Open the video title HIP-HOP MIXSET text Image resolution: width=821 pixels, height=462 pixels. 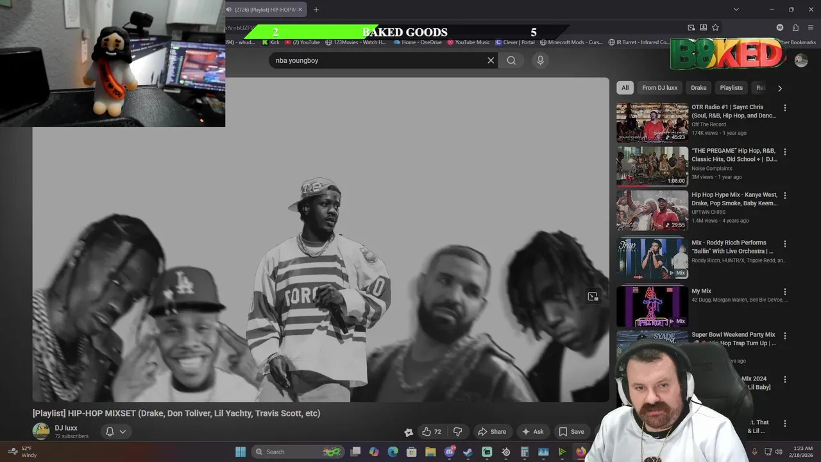coord(176,413)
